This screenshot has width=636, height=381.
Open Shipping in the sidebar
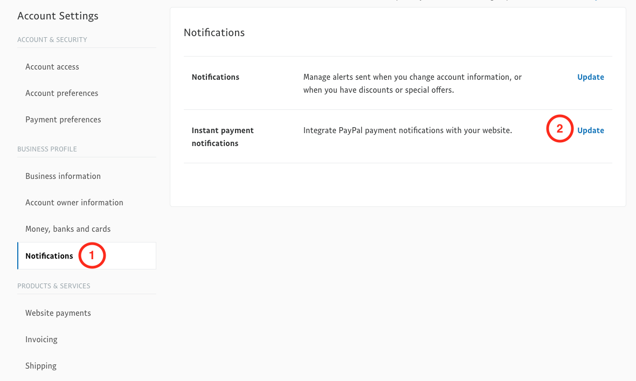pyautogui.click(x=41, y=366)
